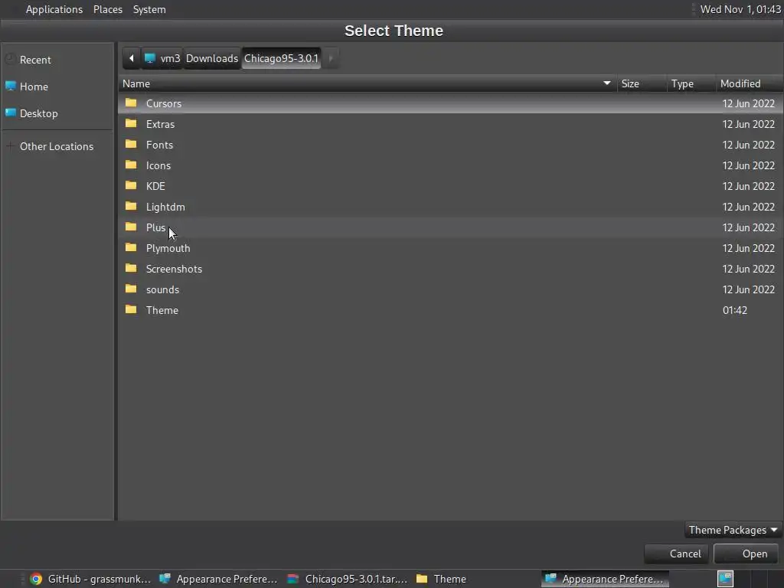The height and width of the screenshot is (588, 784).
Task: Switch to active Appearance Preferences taskbar entry
Action: tap(606, 579)
